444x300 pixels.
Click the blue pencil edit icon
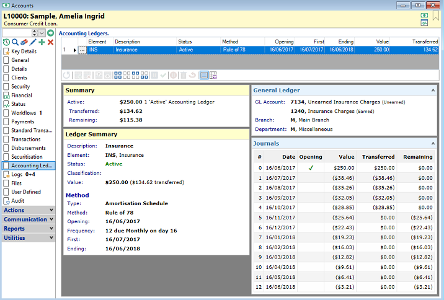(x=33, y=42)
